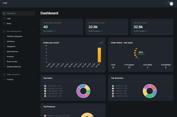Image resolution: width=177 pixels, height=117 pixels.
Task: Click yellow segment of Top Searches donut
Action: tap(145, 92)
